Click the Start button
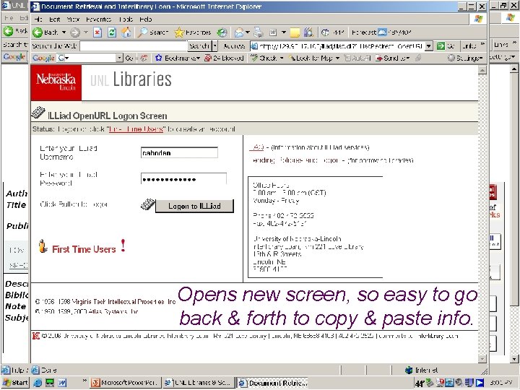The height and width of the screenshot is (390, 520). tap(15, 383)
